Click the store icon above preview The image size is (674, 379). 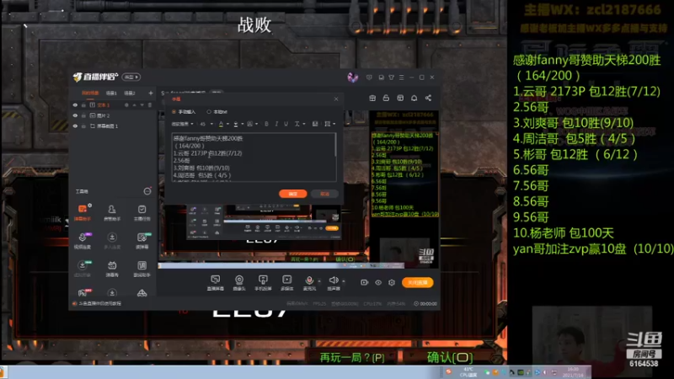pos(372,98)
